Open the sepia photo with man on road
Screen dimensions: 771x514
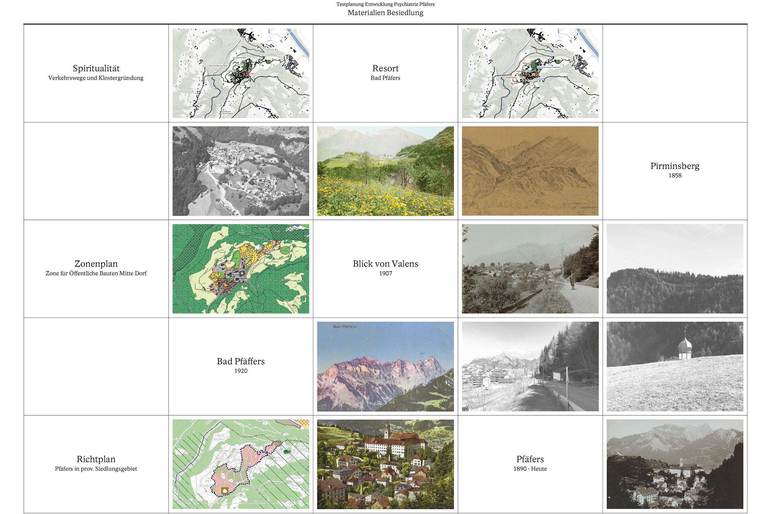[530, 269]
